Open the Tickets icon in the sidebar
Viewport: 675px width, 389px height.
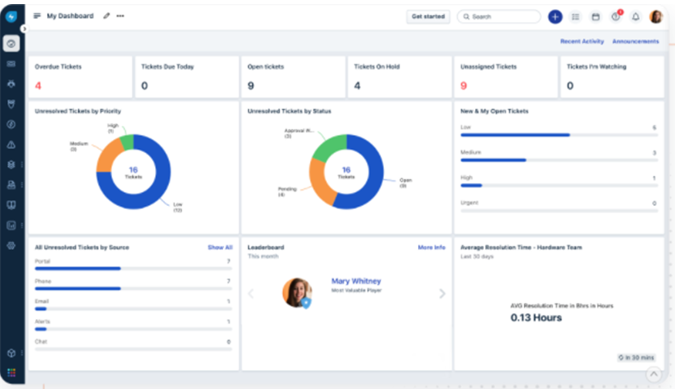pos(11,63)
